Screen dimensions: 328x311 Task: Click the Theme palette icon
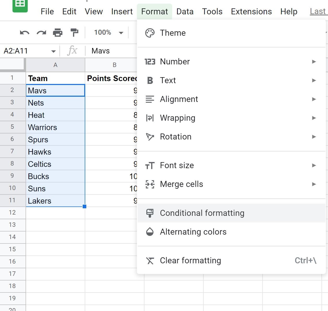(x=150, y=33)
